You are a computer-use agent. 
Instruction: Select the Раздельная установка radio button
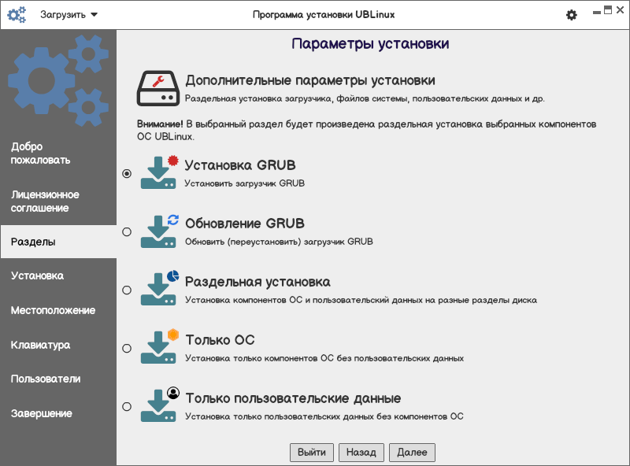pyautogui.click(x=127, y=290)
